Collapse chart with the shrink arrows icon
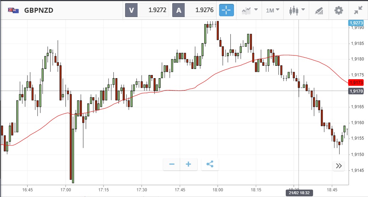This screenshot has height=197, width=368. point(358,10)
